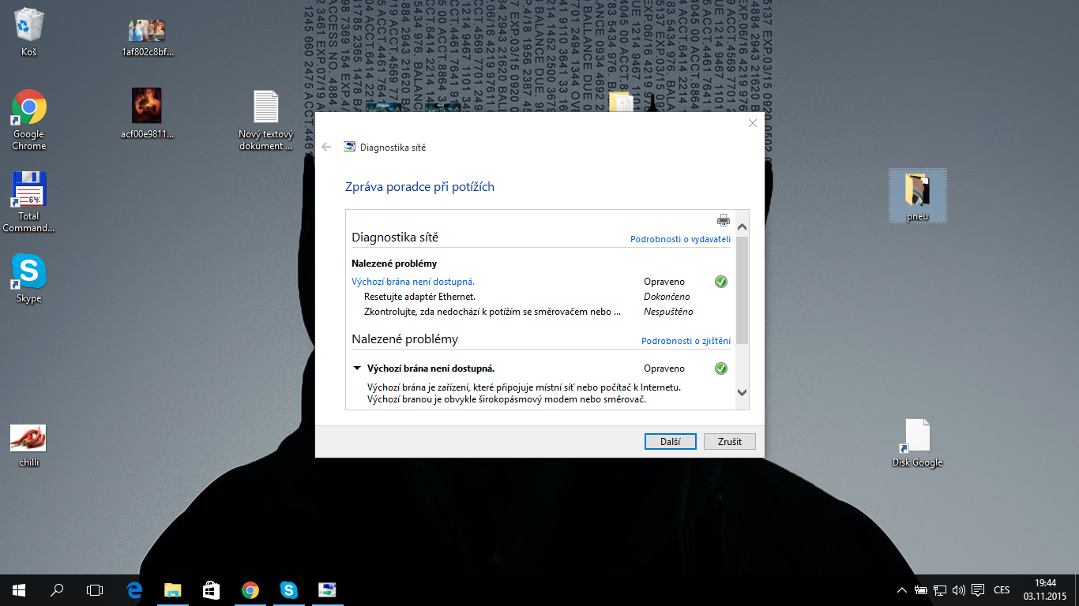The width and height of the screenshot is (1079, 606).
Task: Click the CES language indicator
Action: [x=1002, y=590]
